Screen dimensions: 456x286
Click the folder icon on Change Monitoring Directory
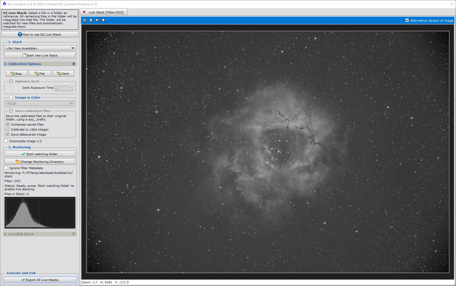tap(18, 162)
